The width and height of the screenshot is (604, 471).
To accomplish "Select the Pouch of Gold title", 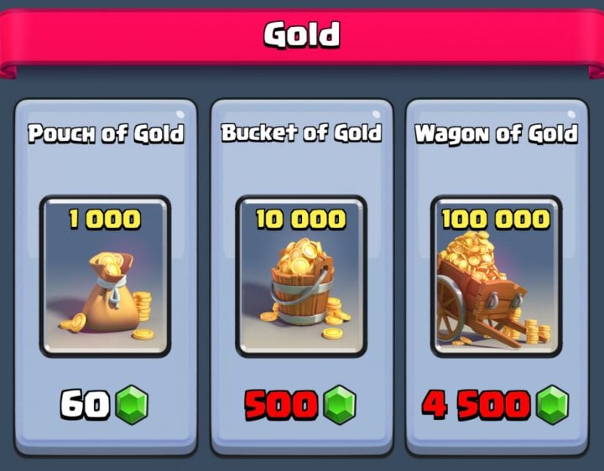I will pyautogui.click(x=106, y=133).
